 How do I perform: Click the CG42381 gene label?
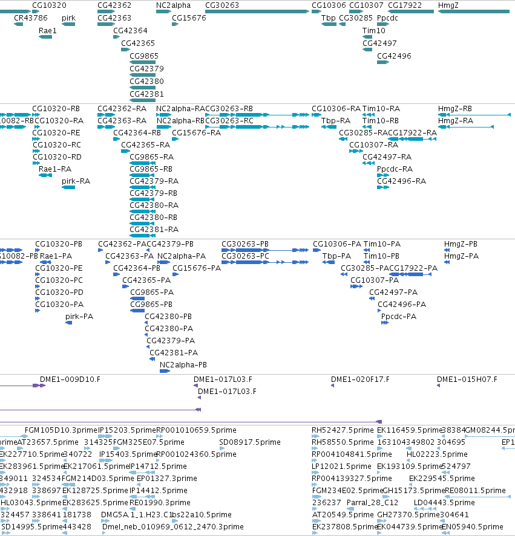click(x=146, y=94)
